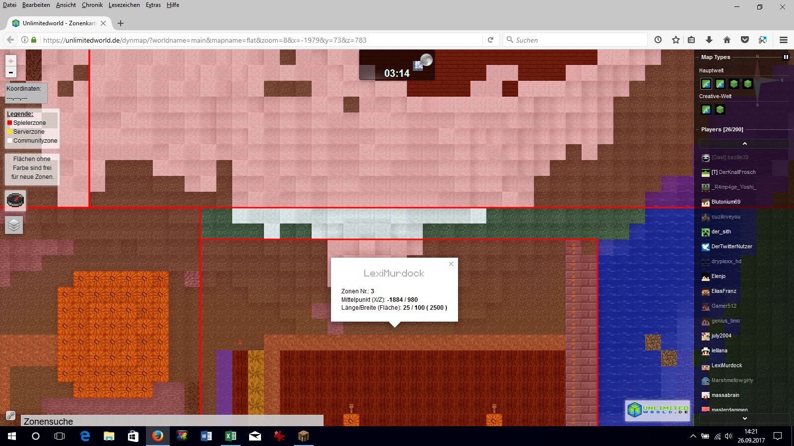Viewport: 794px width, 446px height.
Task: Open a new browser tab
Action: point(121,23)
